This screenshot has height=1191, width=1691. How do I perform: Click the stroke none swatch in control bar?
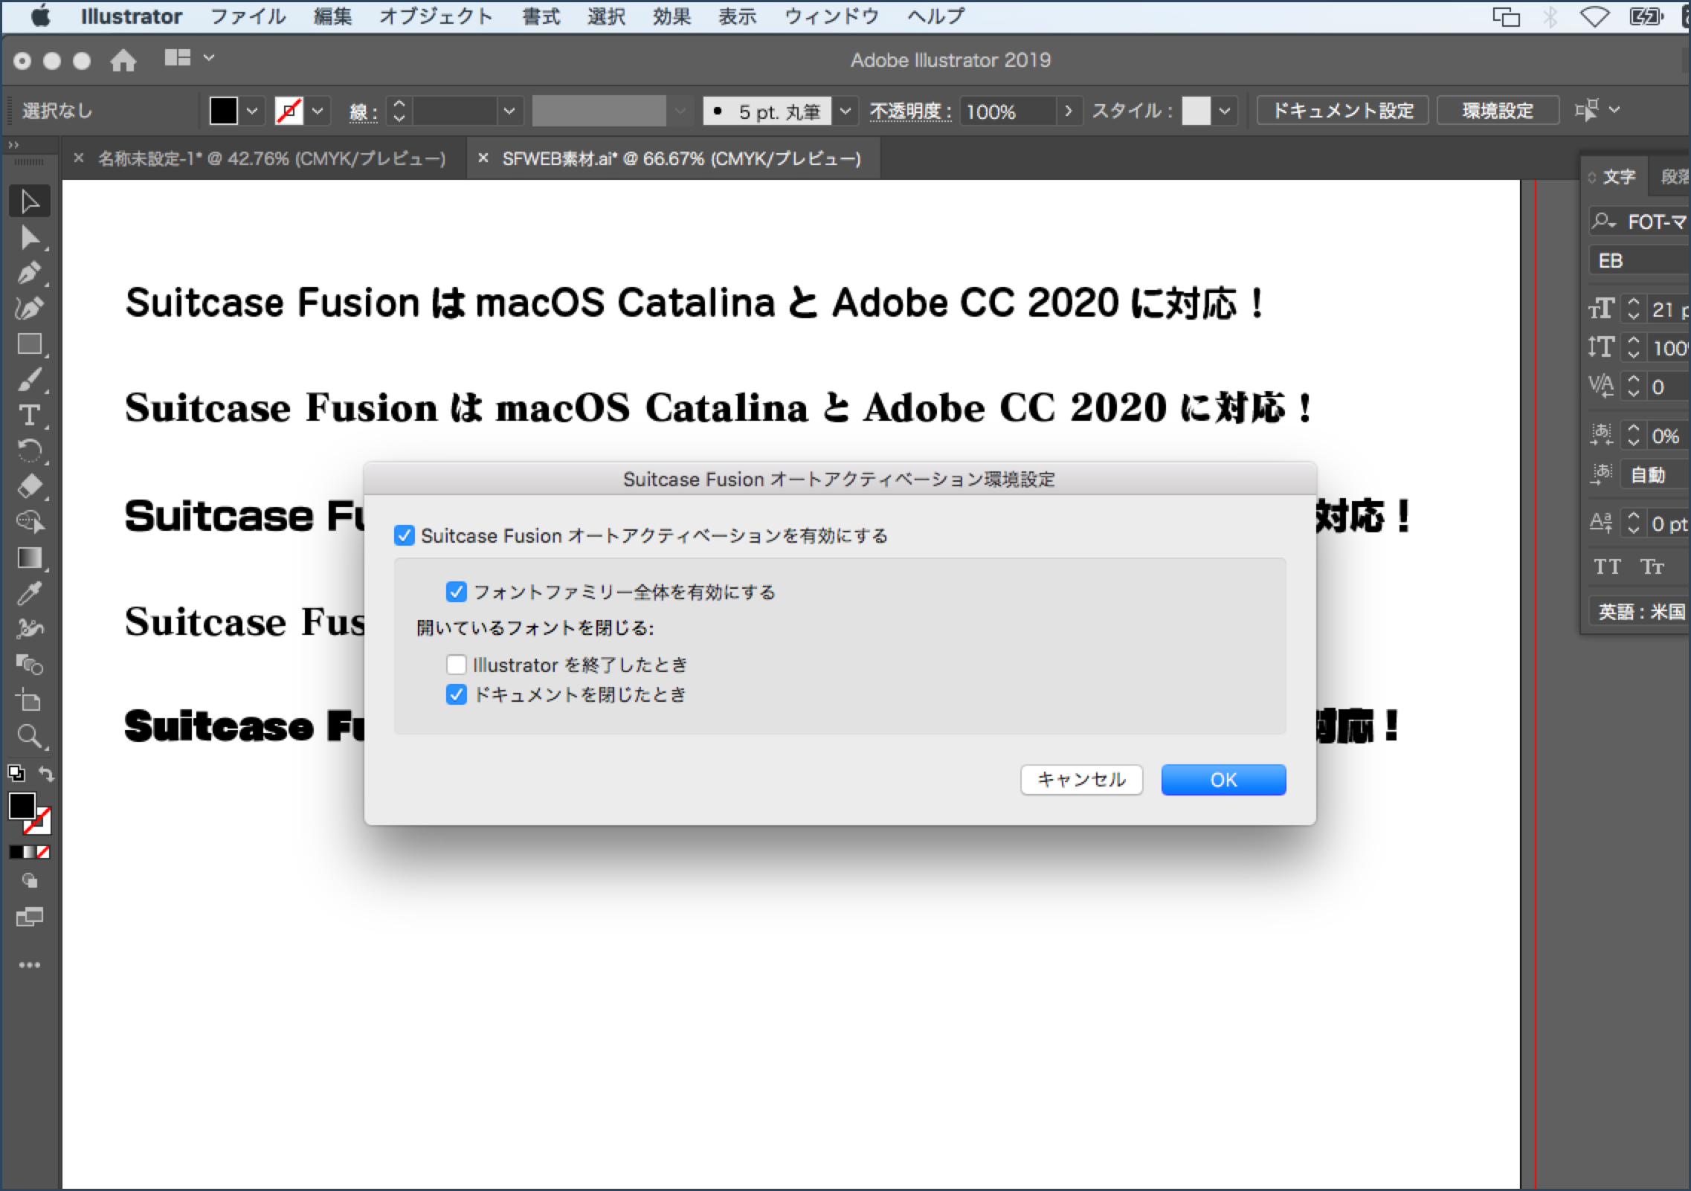(x=289, y=112)
